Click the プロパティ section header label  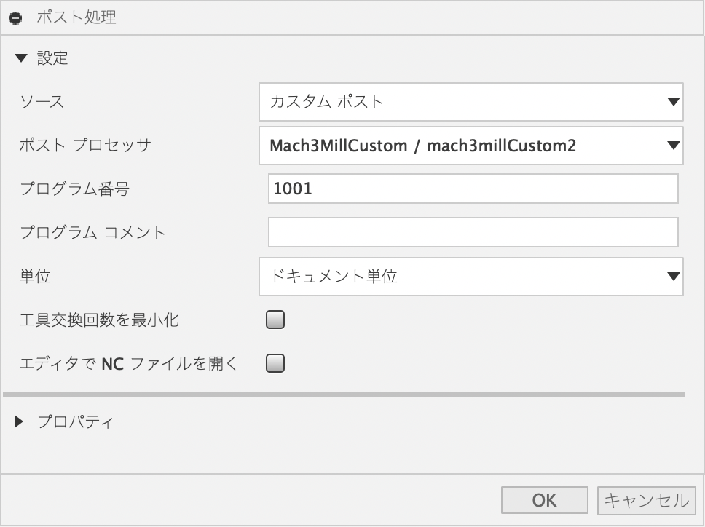point(75,421)
